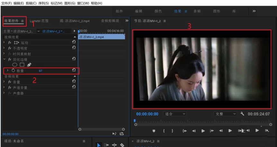Reset the 运动 effect

(74, 42)
